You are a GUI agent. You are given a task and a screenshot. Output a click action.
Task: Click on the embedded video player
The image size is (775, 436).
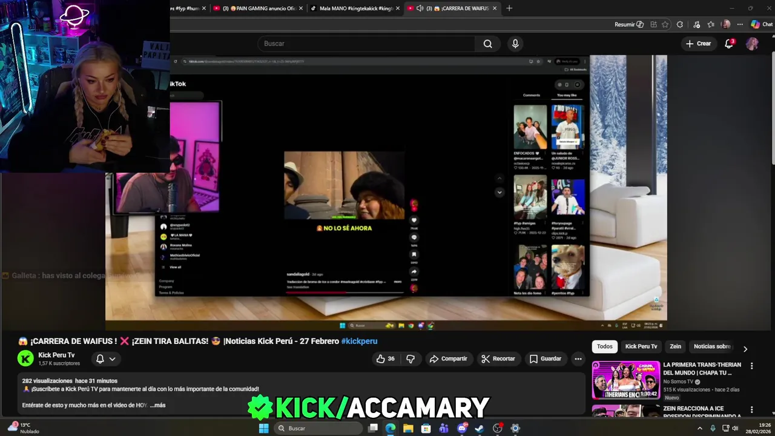(386, 193)
